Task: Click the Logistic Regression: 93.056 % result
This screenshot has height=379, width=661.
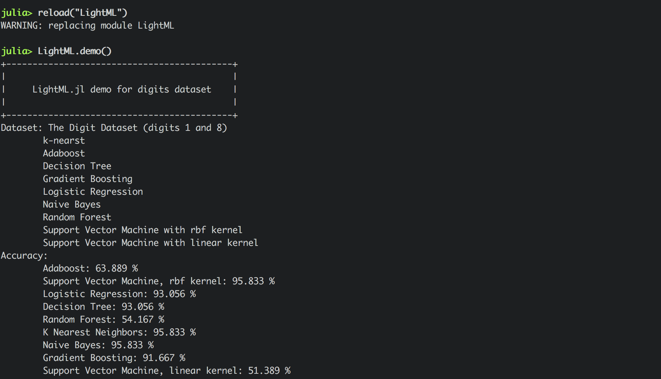Action: pos(119,294)
